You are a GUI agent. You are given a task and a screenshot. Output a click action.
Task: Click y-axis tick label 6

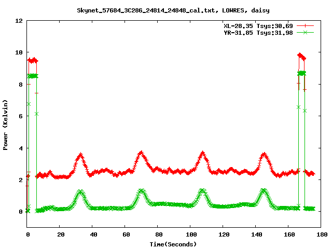[21, 116]
